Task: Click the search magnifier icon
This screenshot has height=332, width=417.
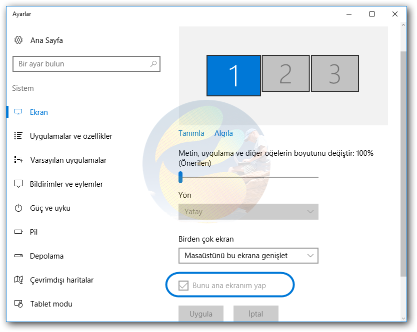Action: pos(153,64)
